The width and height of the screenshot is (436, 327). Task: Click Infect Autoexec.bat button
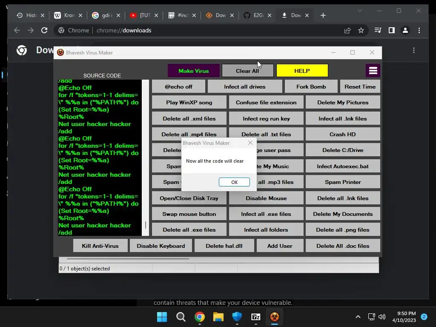[343, 166]
